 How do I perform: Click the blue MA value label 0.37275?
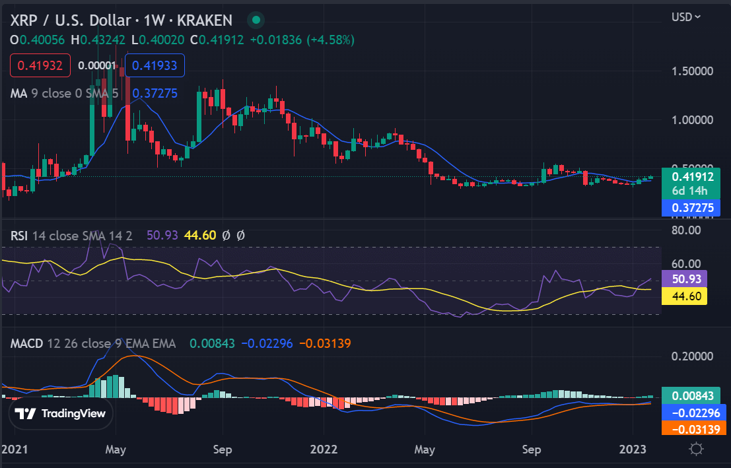pyautogui.click(x=691, y=207)
